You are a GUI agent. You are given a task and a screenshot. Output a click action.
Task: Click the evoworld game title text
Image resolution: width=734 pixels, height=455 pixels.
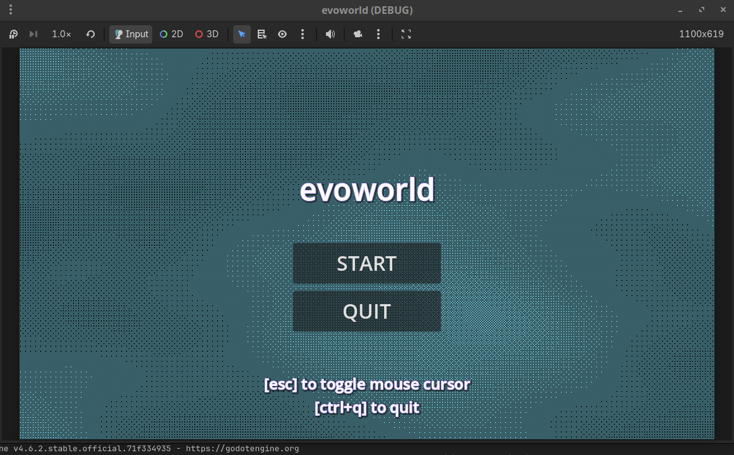click(367, 190)
